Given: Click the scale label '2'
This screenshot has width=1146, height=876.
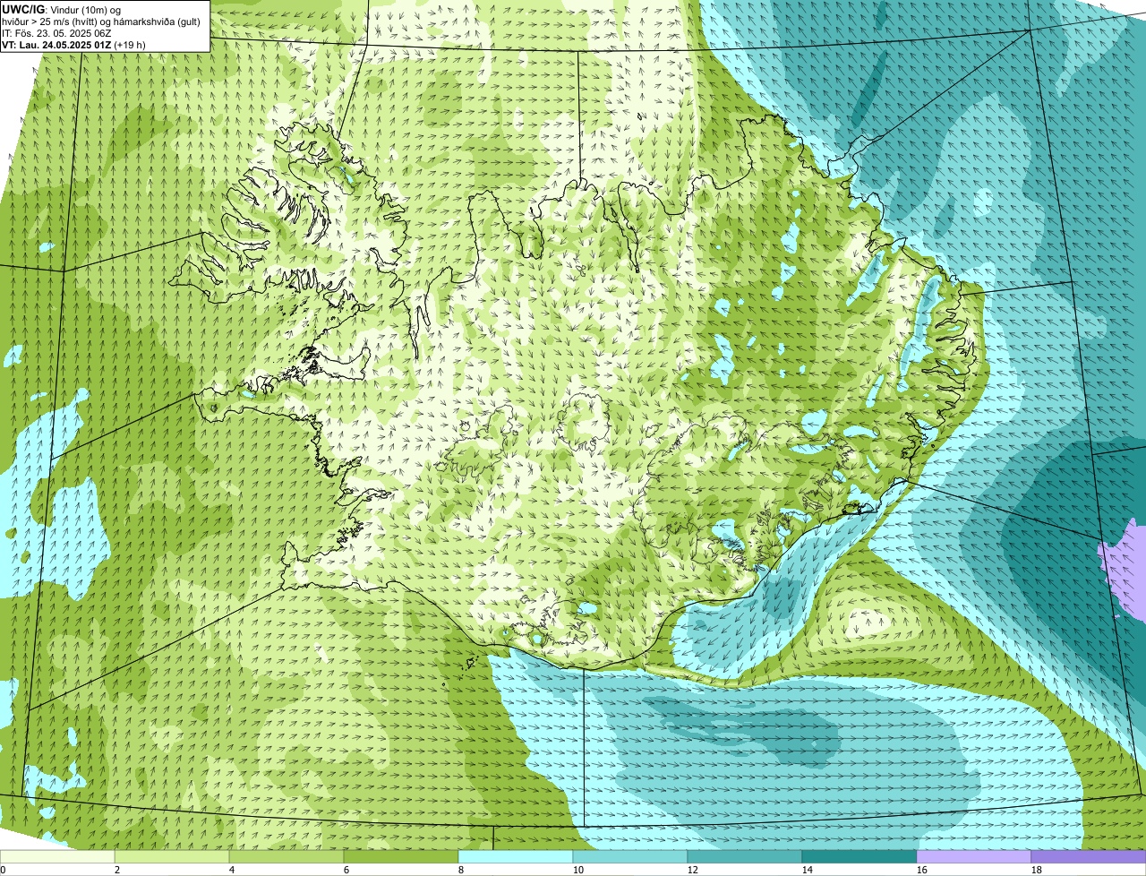Looking at the screenshot, I should (117, 870).
